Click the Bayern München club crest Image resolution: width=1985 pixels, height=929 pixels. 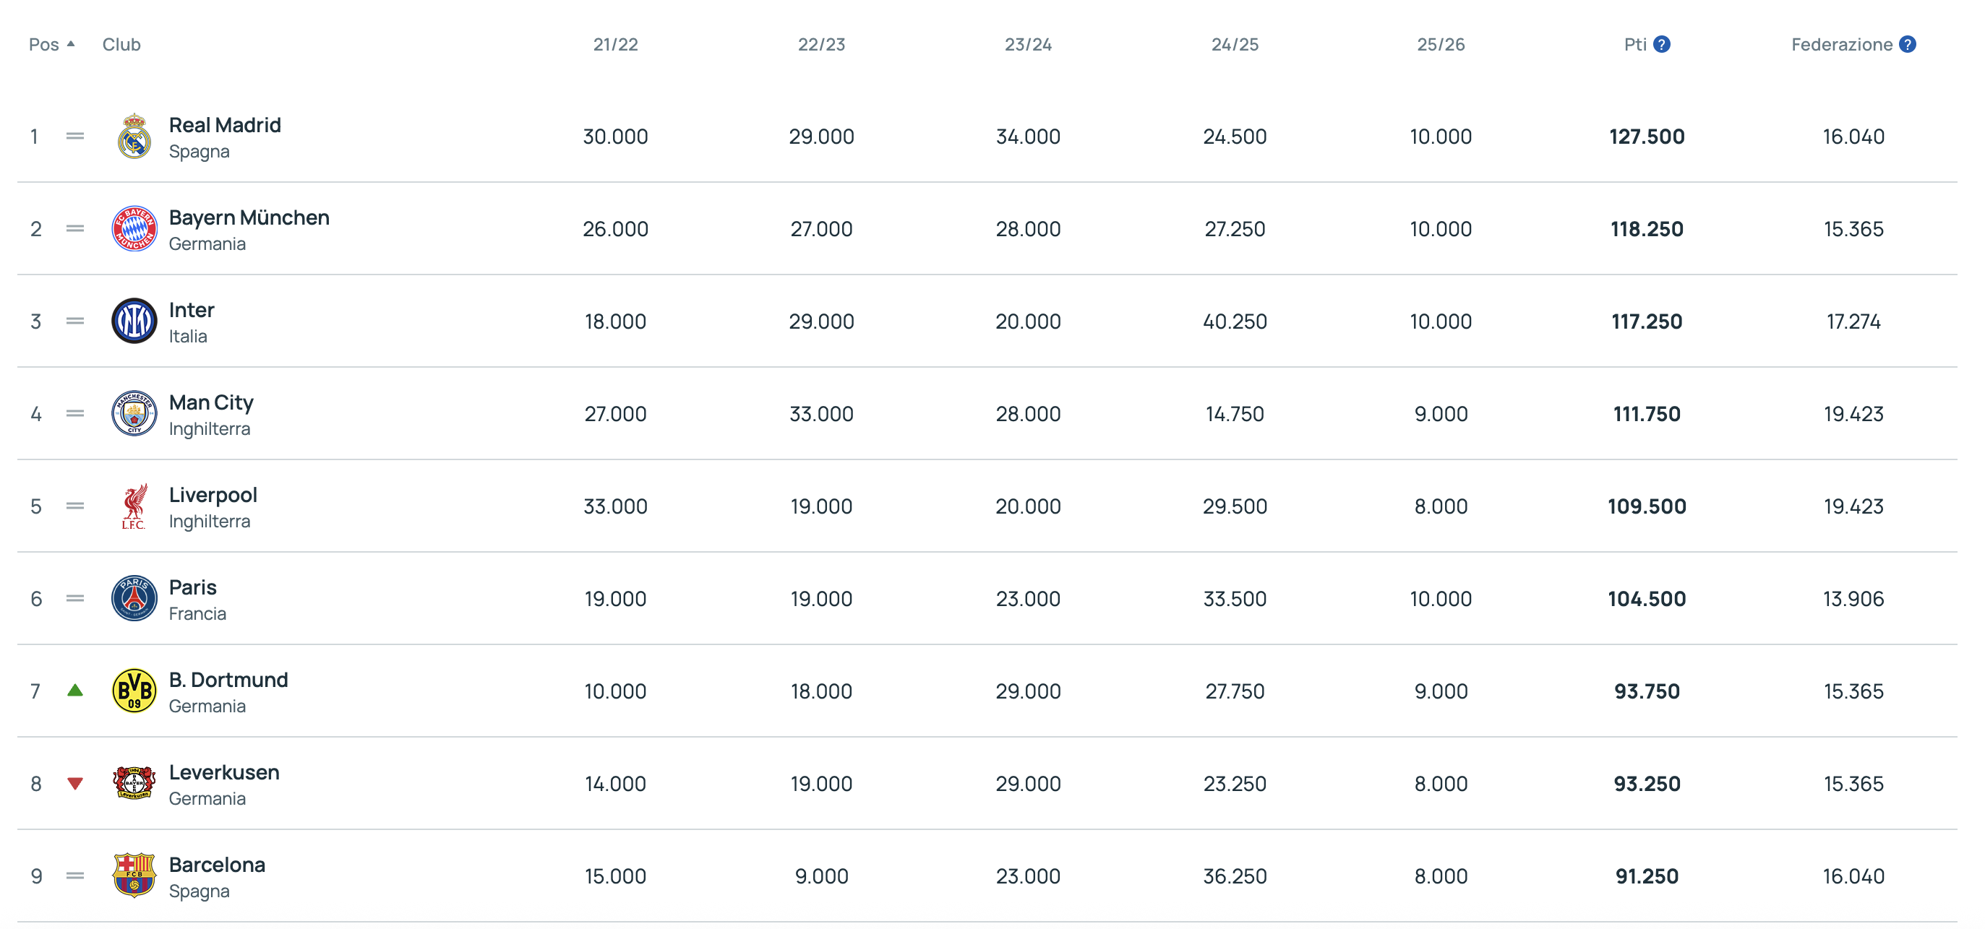[x=134, y=229]
